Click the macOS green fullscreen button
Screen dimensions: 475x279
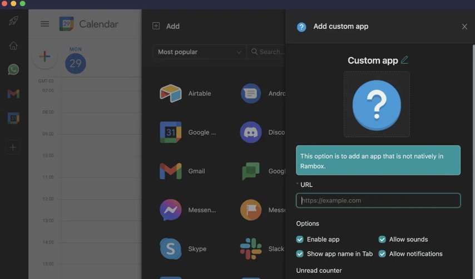[22, 4]
